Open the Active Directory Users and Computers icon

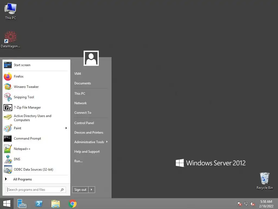tap(8, 118)
